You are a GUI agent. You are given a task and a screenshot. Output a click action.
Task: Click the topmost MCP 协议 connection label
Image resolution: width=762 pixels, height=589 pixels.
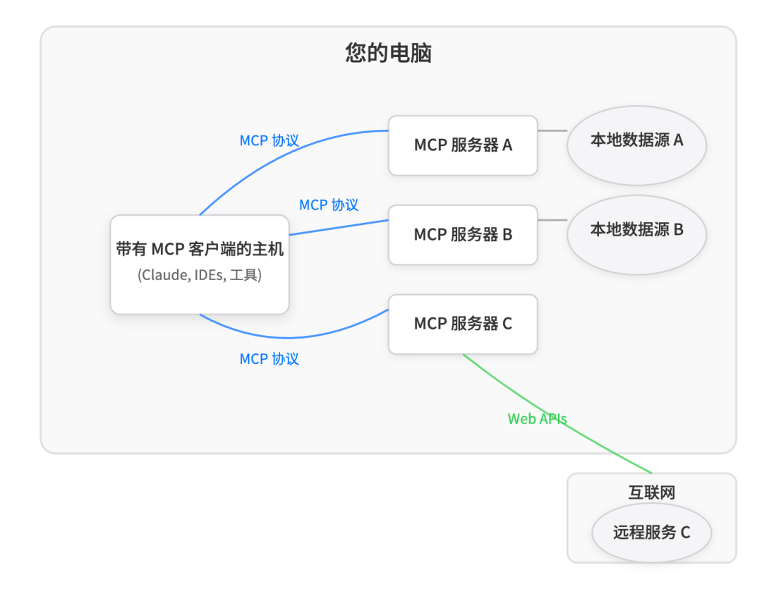click(269, 140)
